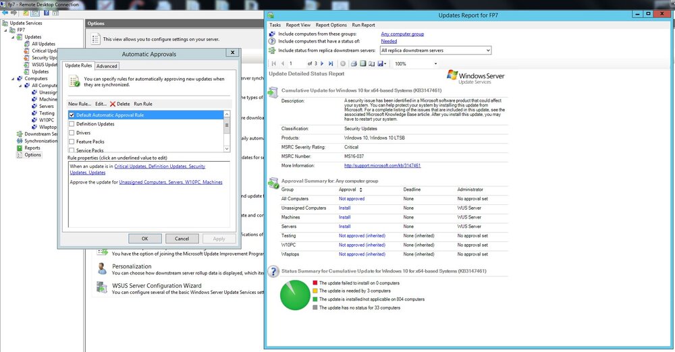Click the stop rendering icon in report toolbar
The width and height of the screenshot is (675, 352).
click(343, 63)
